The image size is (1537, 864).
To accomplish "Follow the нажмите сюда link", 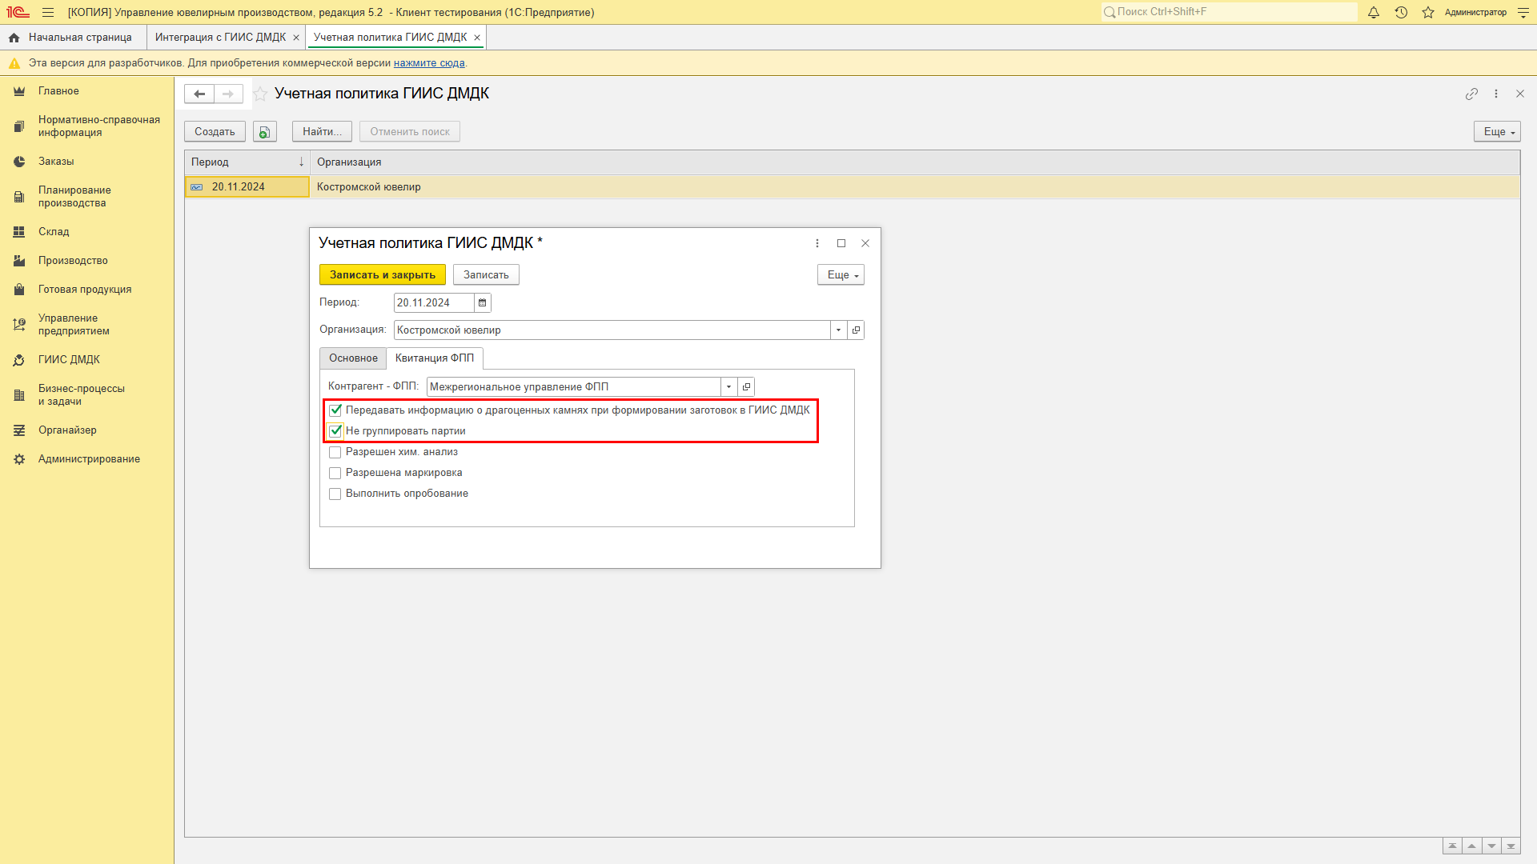I will pyautogui.click(x=429, y=63).
